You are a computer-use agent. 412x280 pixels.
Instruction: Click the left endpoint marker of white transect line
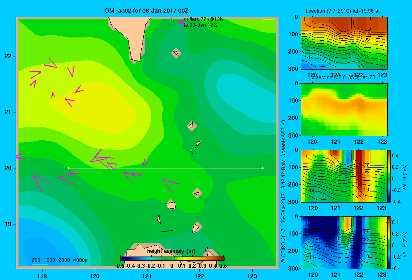[68, 168]
